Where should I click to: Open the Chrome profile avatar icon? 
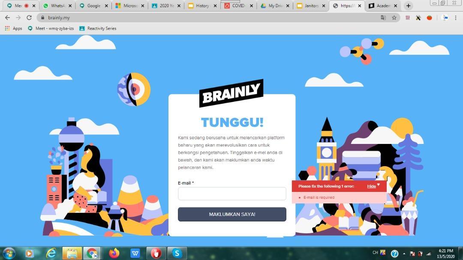(445, 18)
